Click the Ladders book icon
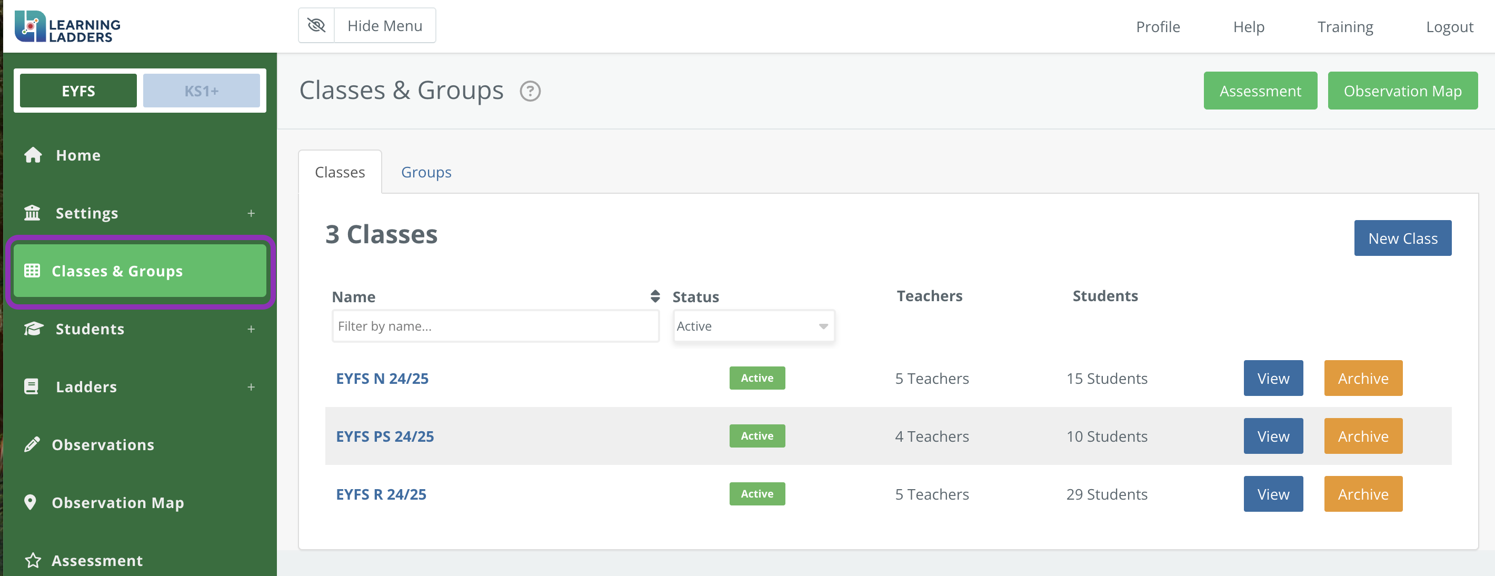The image size is (1495, 576). [32, 386]
